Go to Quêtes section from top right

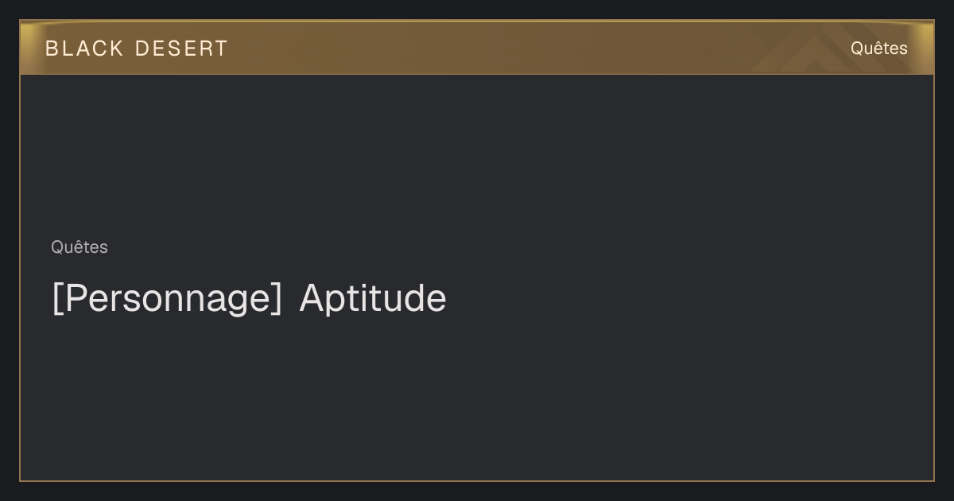(x=878, y=49)
